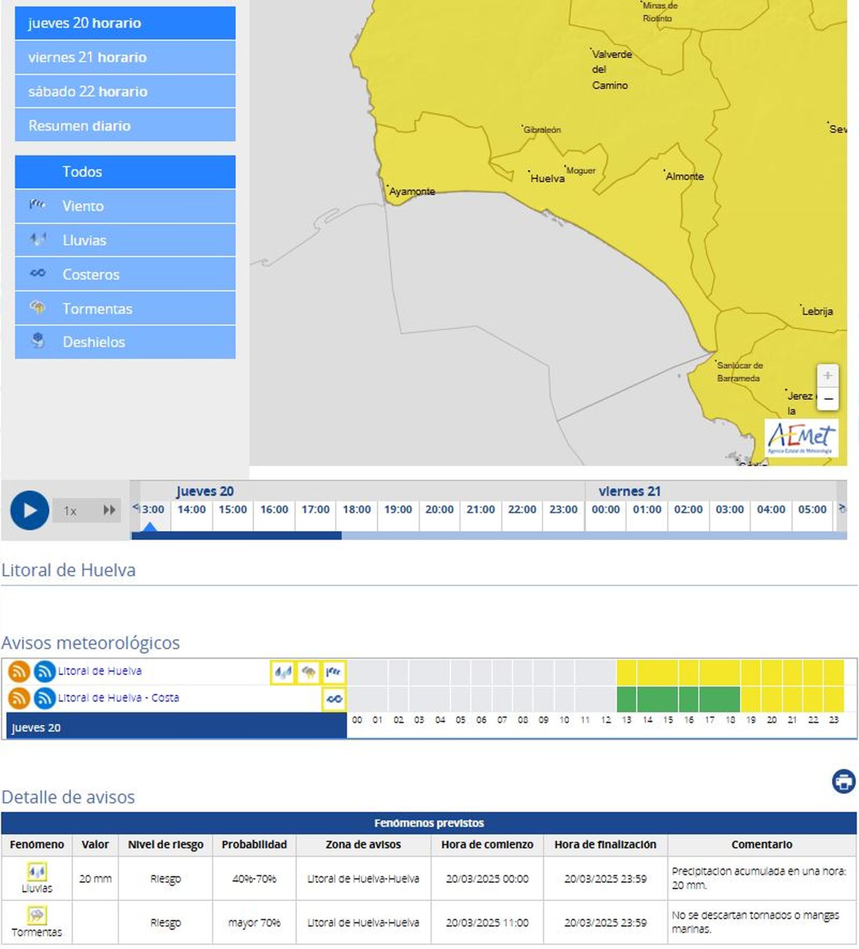Open the Resumen diario view
Image resolution: width=859 pixels, height=949 pixels.
pos(125,126)
